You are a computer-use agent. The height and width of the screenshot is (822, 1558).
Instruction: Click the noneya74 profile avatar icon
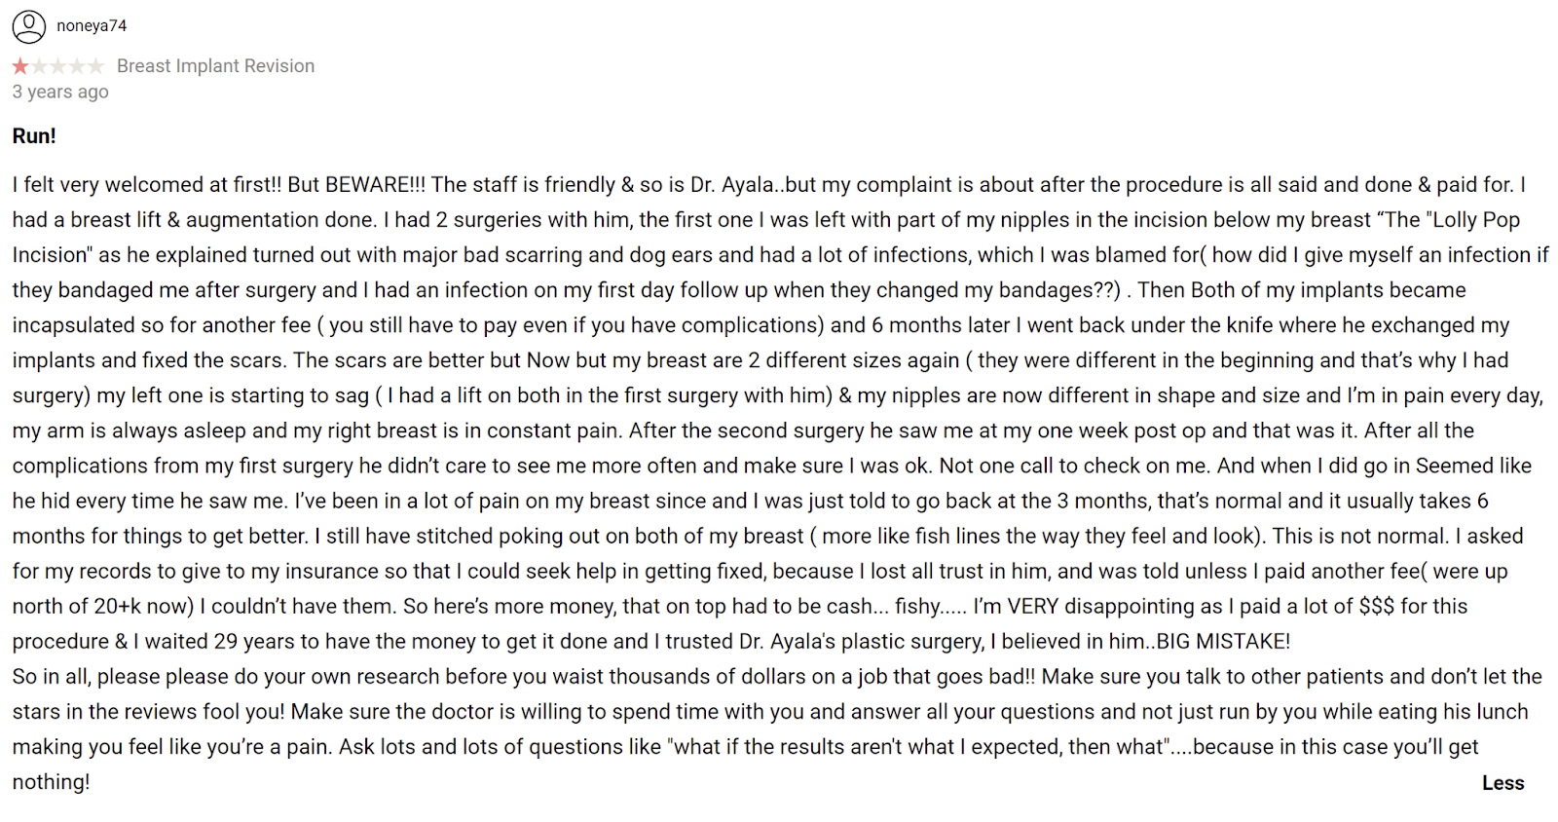pyautogui.click(x=29, y=26)
